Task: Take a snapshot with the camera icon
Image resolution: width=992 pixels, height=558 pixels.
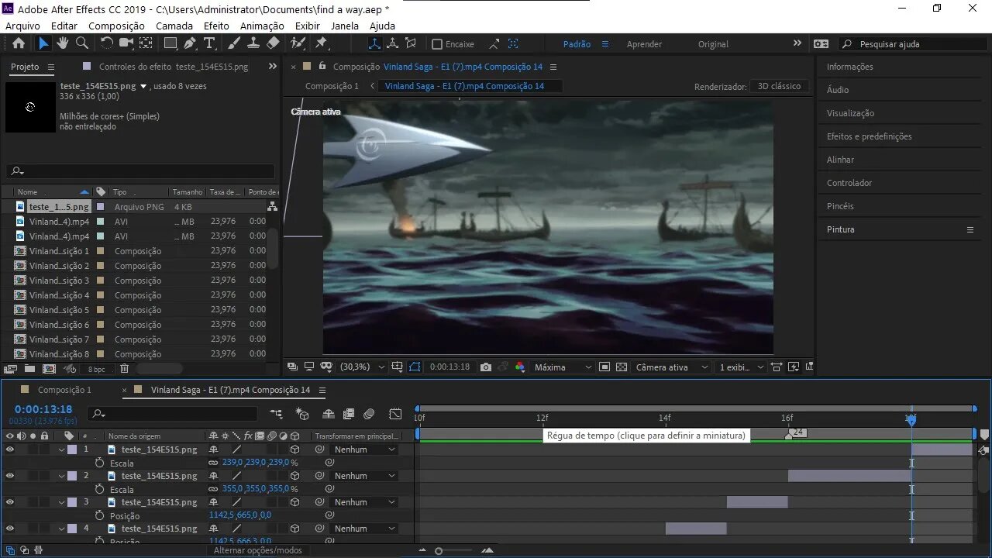Action: [x=486, y=367]
